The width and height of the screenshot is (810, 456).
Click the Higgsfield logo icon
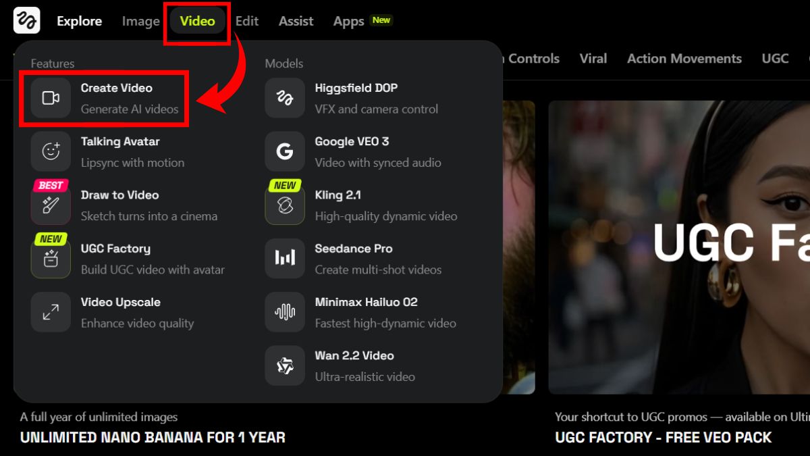(26, 21)
